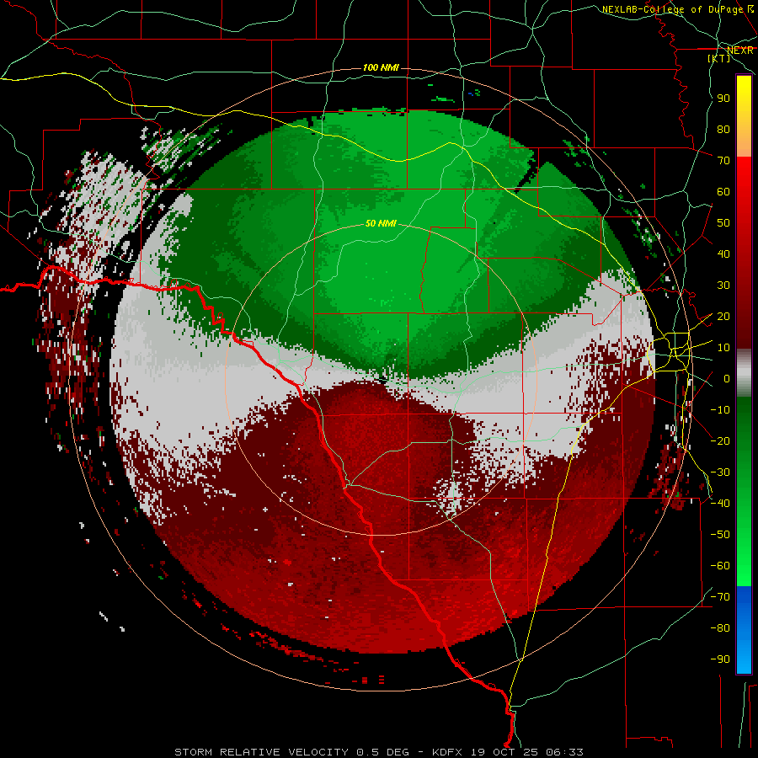The height and width of the screenshot is (758, 758).
Task: Click the "19 OCT 25 06:33" timestamp
Action: pos(527,752)
